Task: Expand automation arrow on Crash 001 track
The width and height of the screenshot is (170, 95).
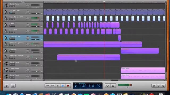Action: [42, 52]
